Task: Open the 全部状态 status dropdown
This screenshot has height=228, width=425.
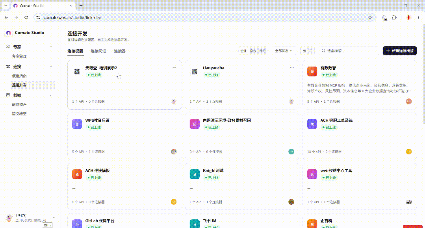Action: coord(284,51)
